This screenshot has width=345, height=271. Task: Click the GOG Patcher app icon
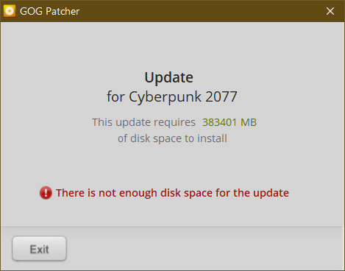tap(10, 11)
